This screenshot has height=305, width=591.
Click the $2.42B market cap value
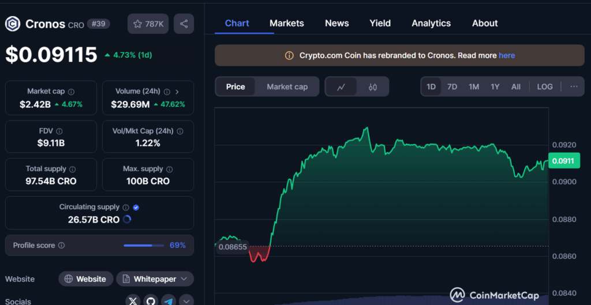(35, 104)
